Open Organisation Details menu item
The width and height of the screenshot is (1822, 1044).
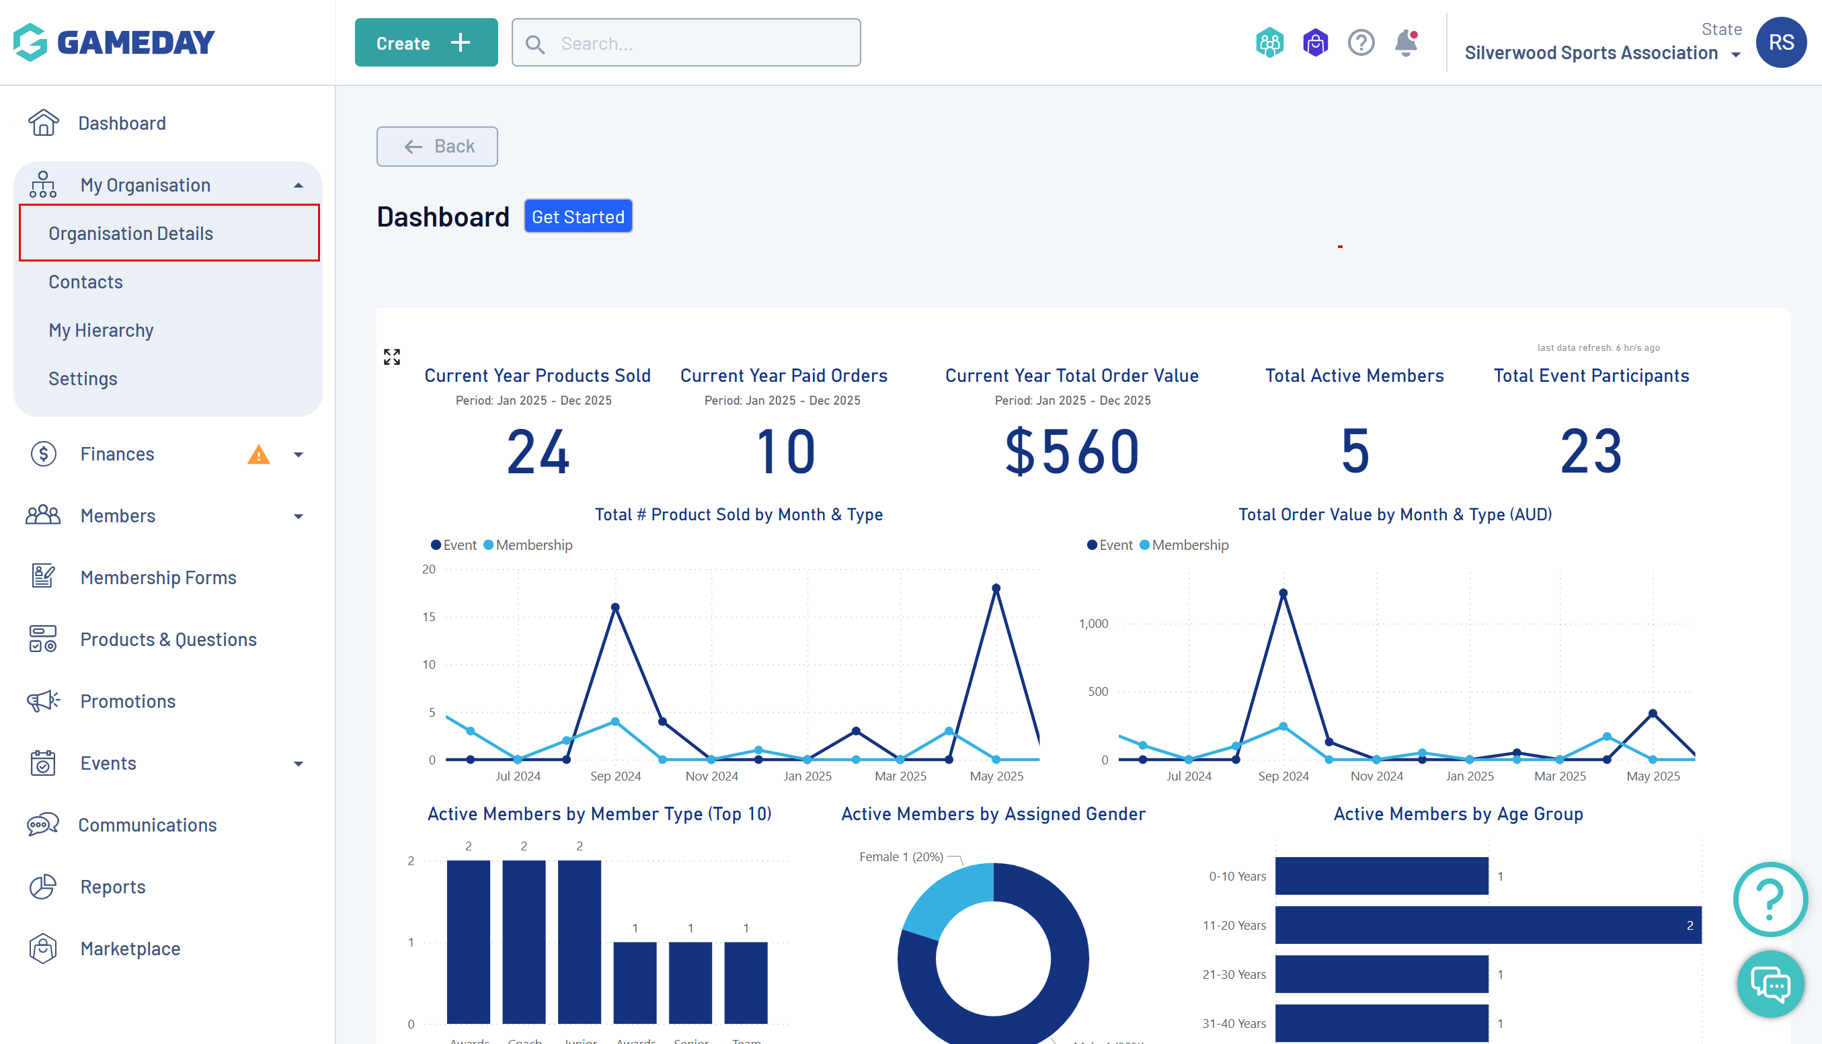coord(130,234)
